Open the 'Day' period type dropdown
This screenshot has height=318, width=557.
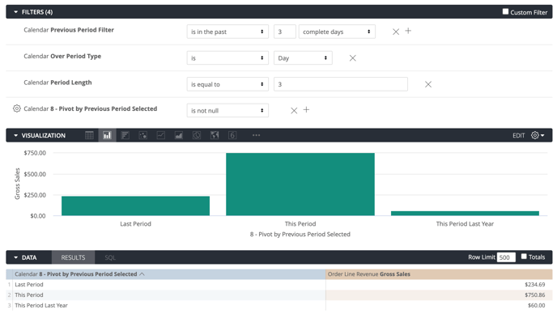(x=303, y=57)
